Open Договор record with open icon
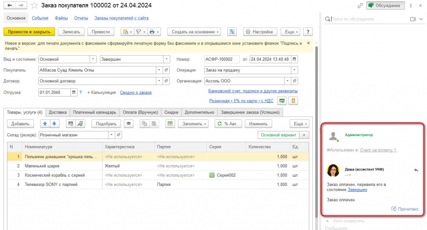The width and height of the screenshot is (427, 230). pyautogui.click(x=166, y=81)
